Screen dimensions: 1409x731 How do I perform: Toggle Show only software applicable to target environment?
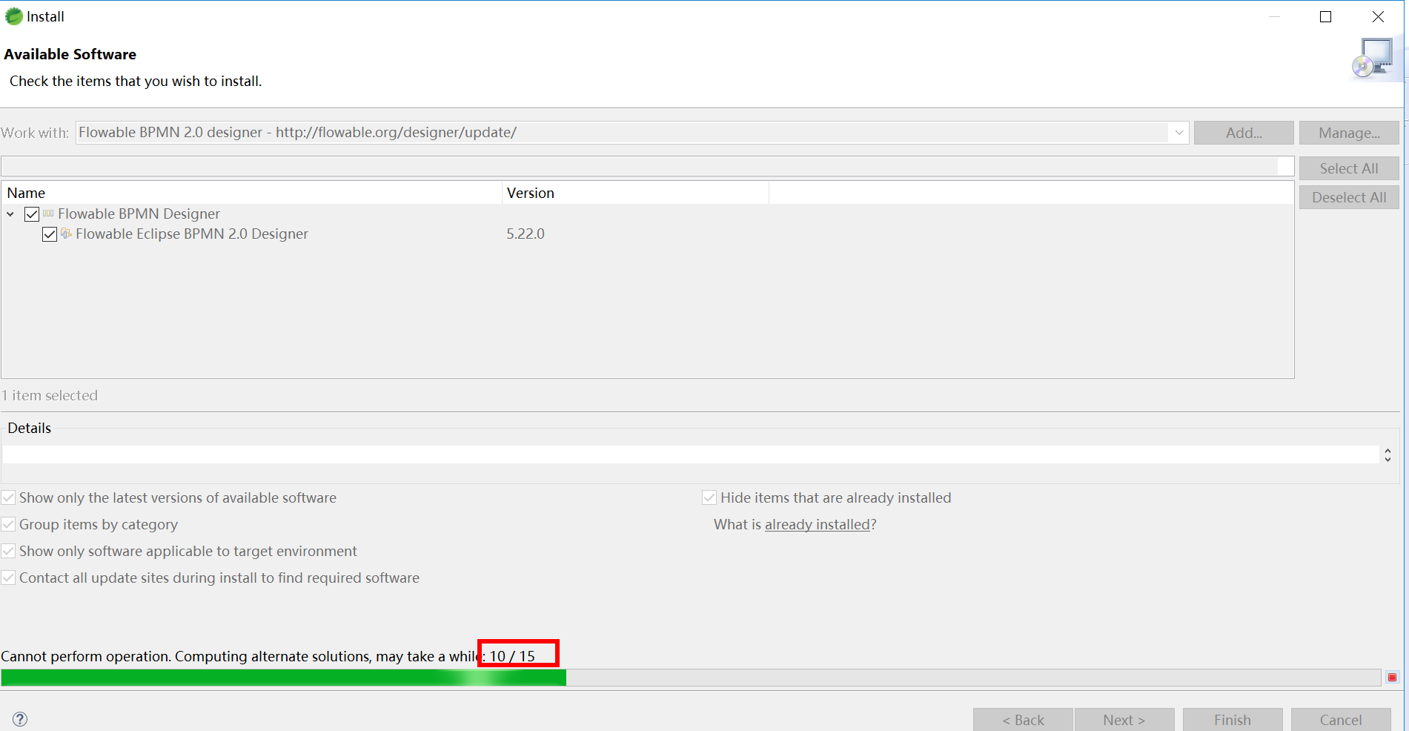pyautogui.click(x=8, y=551)
